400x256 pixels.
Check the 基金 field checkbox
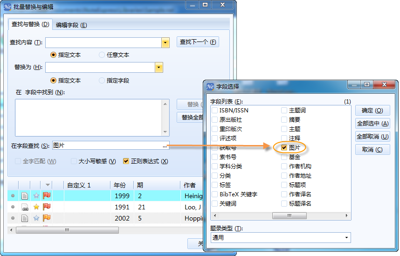pyautogui.click(x=284, y=157)
